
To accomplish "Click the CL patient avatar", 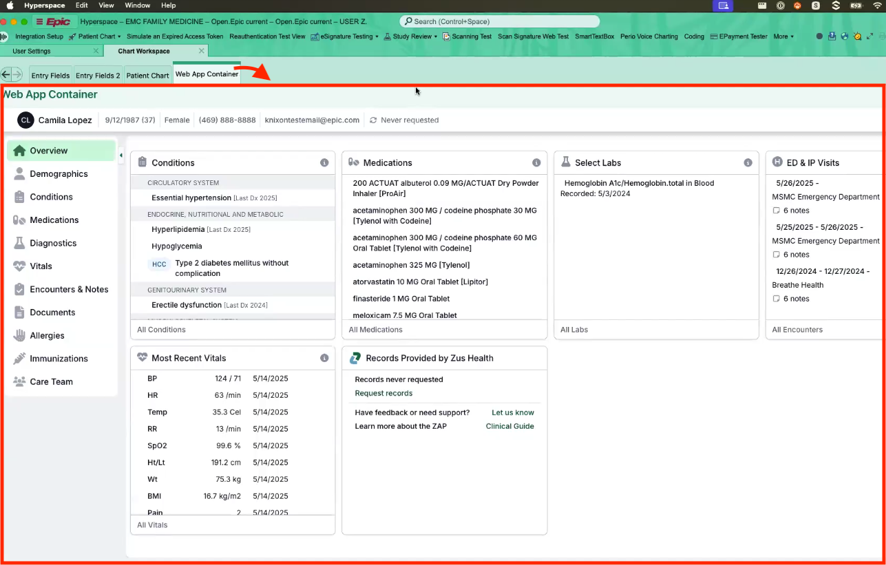I will (x=25, y=120).
